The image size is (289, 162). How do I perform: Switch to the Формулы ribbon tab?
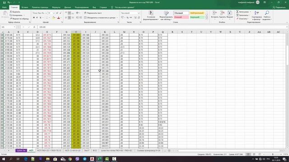click(x=56, y=7)
